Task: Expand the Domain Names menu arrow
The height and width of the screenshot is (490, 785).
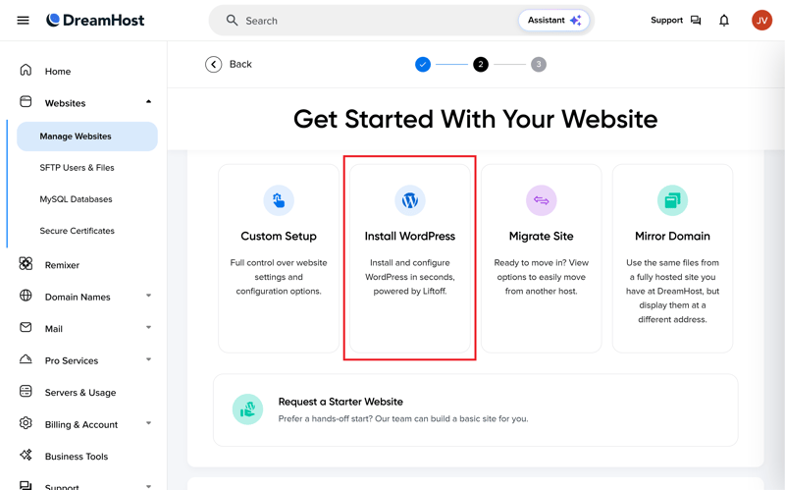Action: 149,296
